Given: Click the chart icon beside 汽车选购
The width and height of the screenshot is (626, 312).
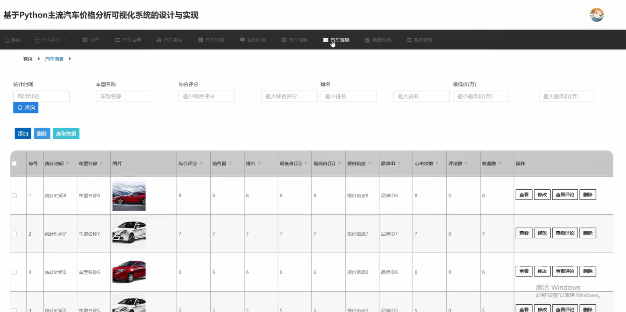Looking at the screenshot, I should (201, 40).
